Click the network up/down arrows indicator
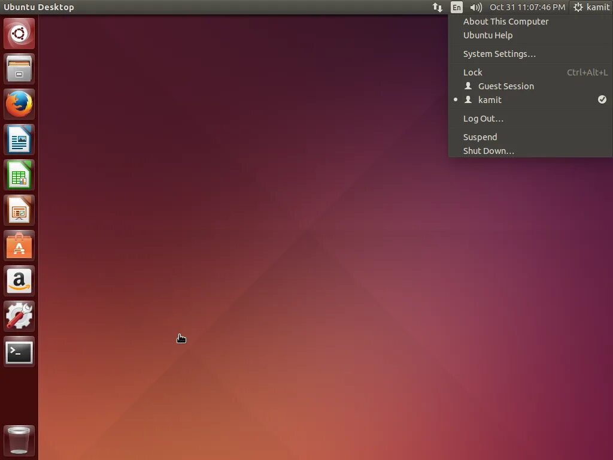This screenshot has height=460, width=613. tap(438, 7)
